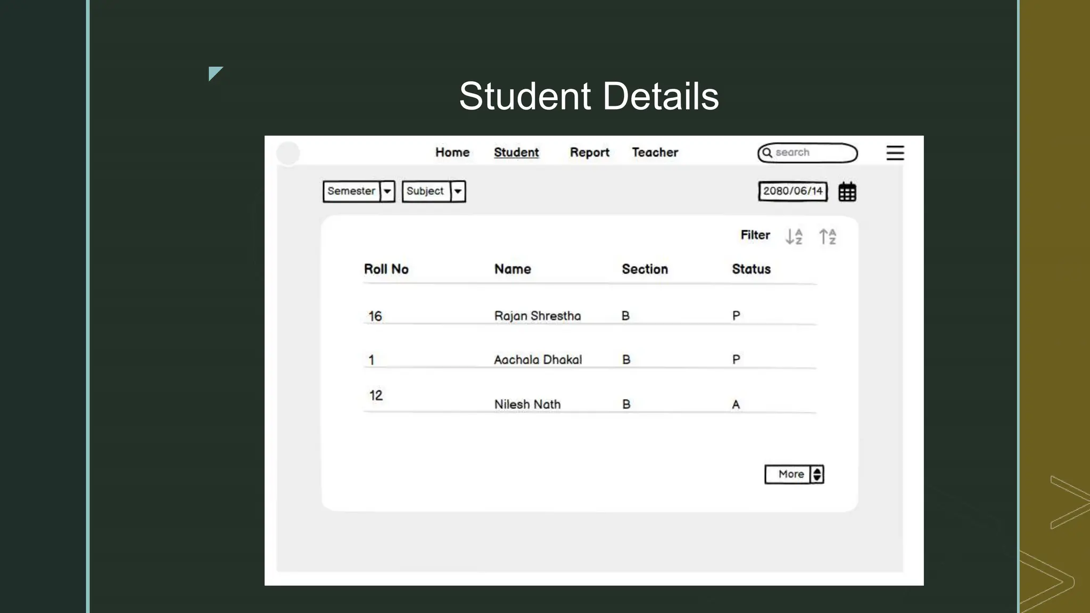Go to the Home menu item
This screenshot has width=1090, height=613.
pos(452,153)
